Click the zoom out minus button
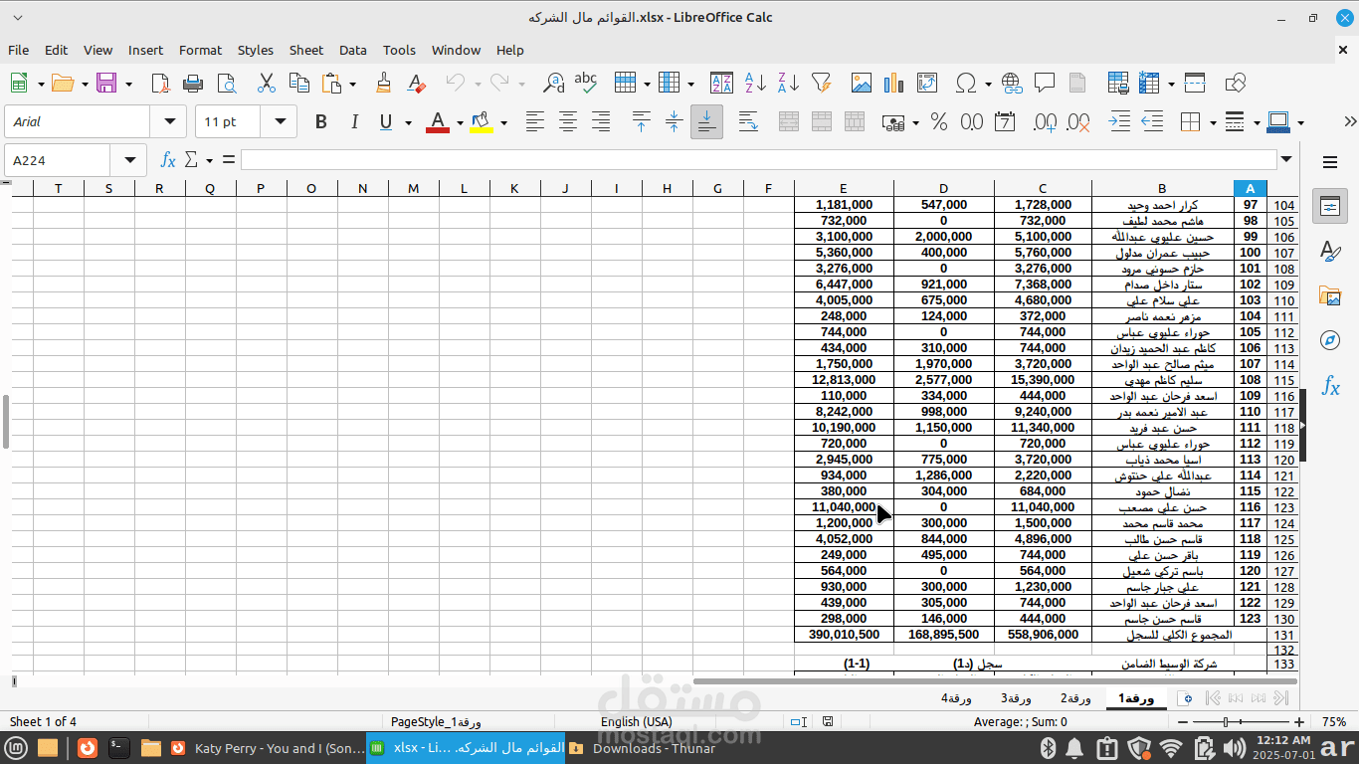Image resolution: width=1359 pixels, height=764 pixels. [1183, 722]
